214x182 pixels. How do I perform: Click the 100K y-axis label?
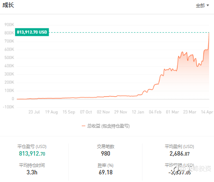(x=9, y=91)
